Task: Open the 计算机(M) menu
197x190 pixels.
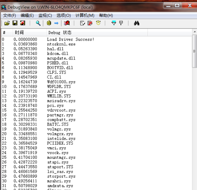Action: tap(85, 15)
